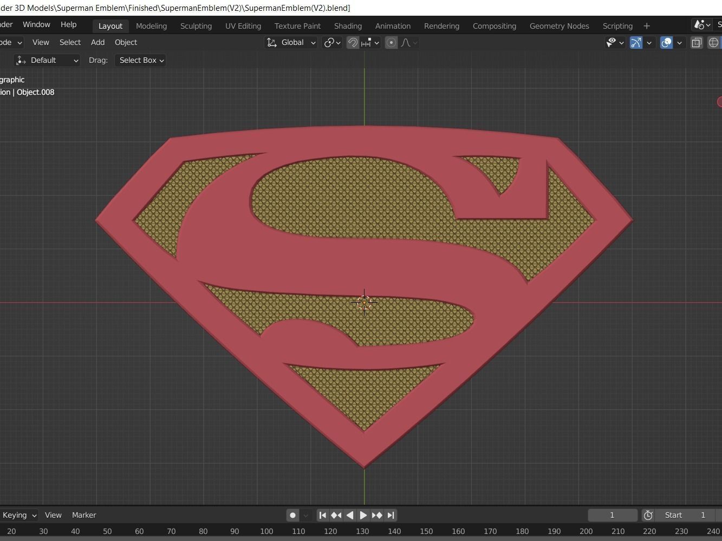Toggle the preview range clock icon
This screenshot has width=722, height=541.
tap(648, 515)
